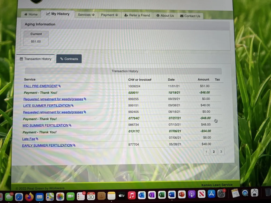Open the Payment dropdown menu
This screenshot has height=203, width=271.
pyautogui.click(x=109, y=15)
